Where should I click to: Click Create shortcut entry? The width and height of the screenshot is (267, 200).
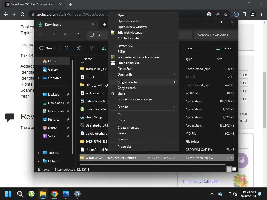(144, 128)
